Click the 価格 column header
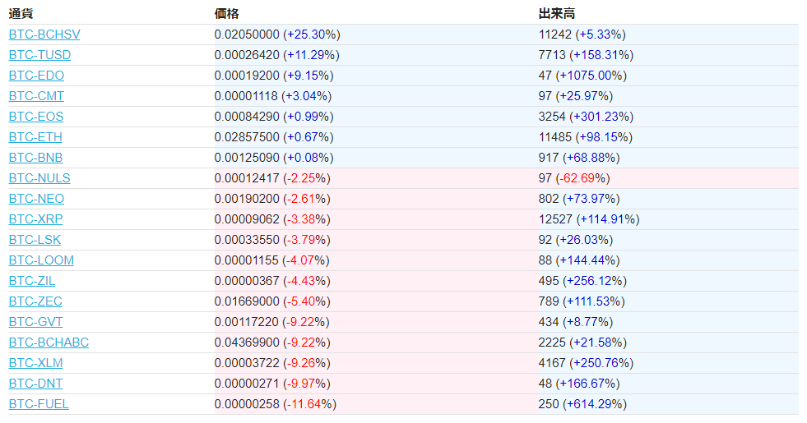 (x=227, y=14)
